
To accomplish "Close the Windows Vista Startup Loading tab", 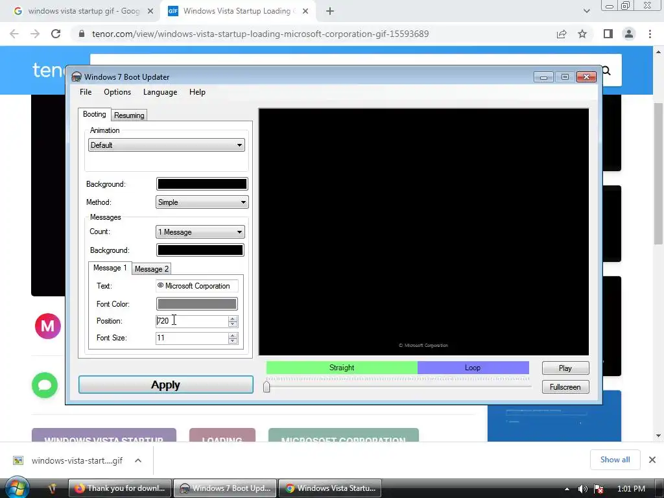I will point(305,12).
